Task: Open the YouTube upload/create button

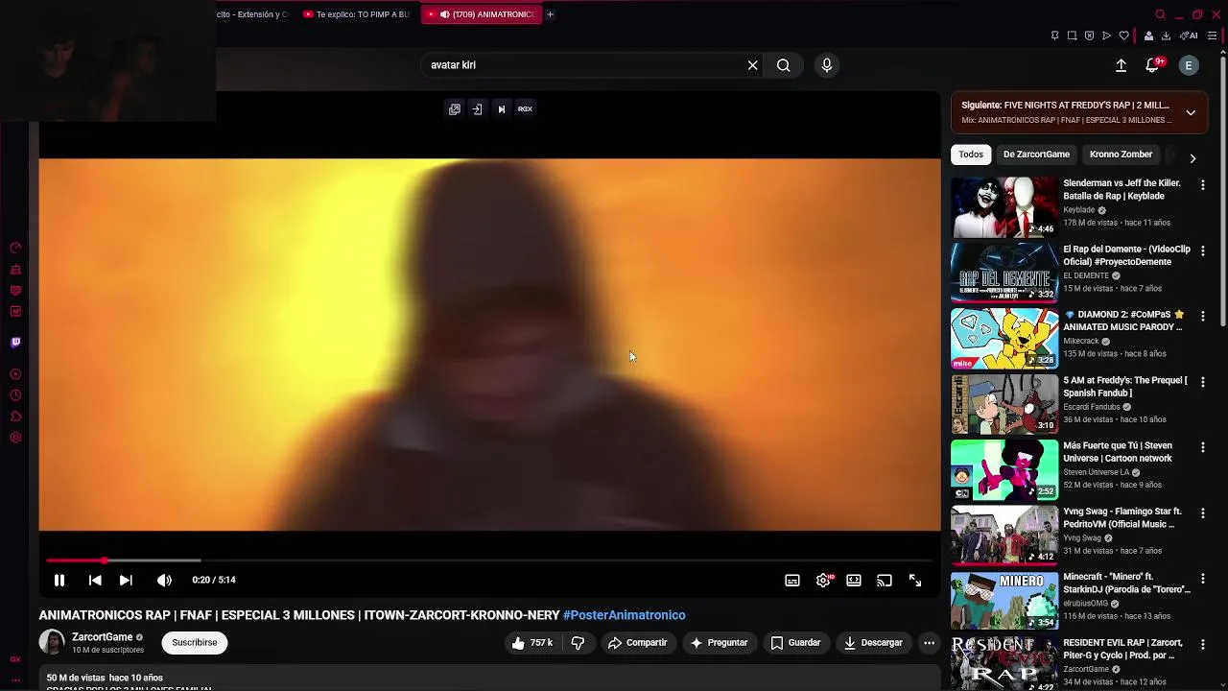Action: pyautogui.click(x=1121, y=65)
